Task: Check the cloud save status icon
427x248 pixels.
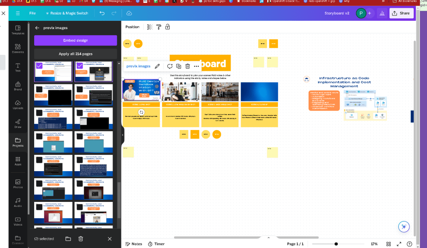Action: coord(129,13)
